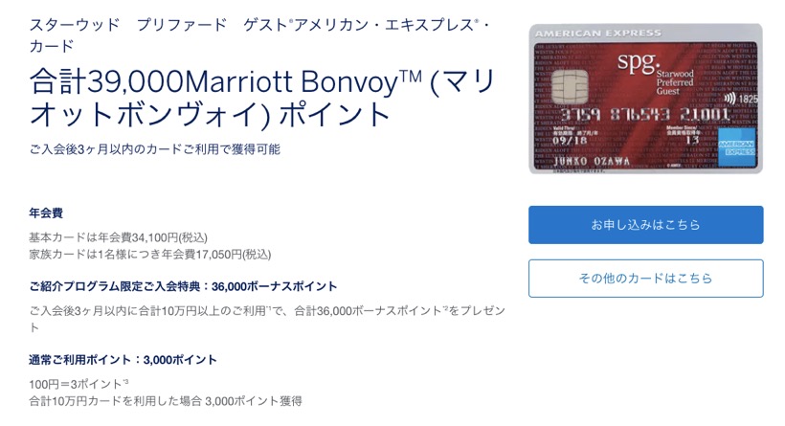
Task: Click footnote marker after 100円＝3ポイント
Action: point(125,381)
